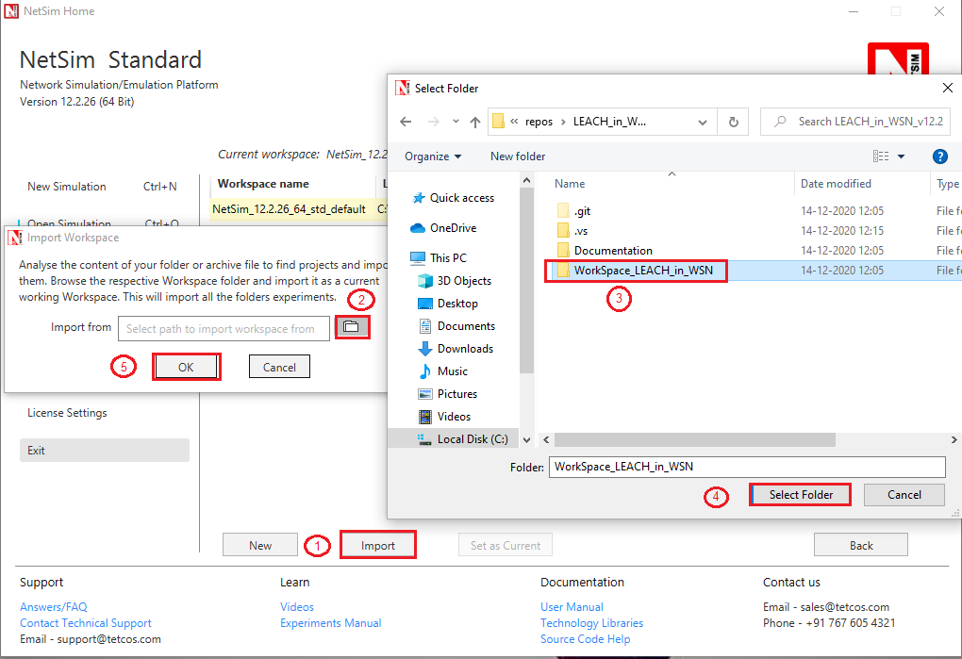Cancel the Import Workspace dialog
962x659 pixels.
(x=279, y=367)
